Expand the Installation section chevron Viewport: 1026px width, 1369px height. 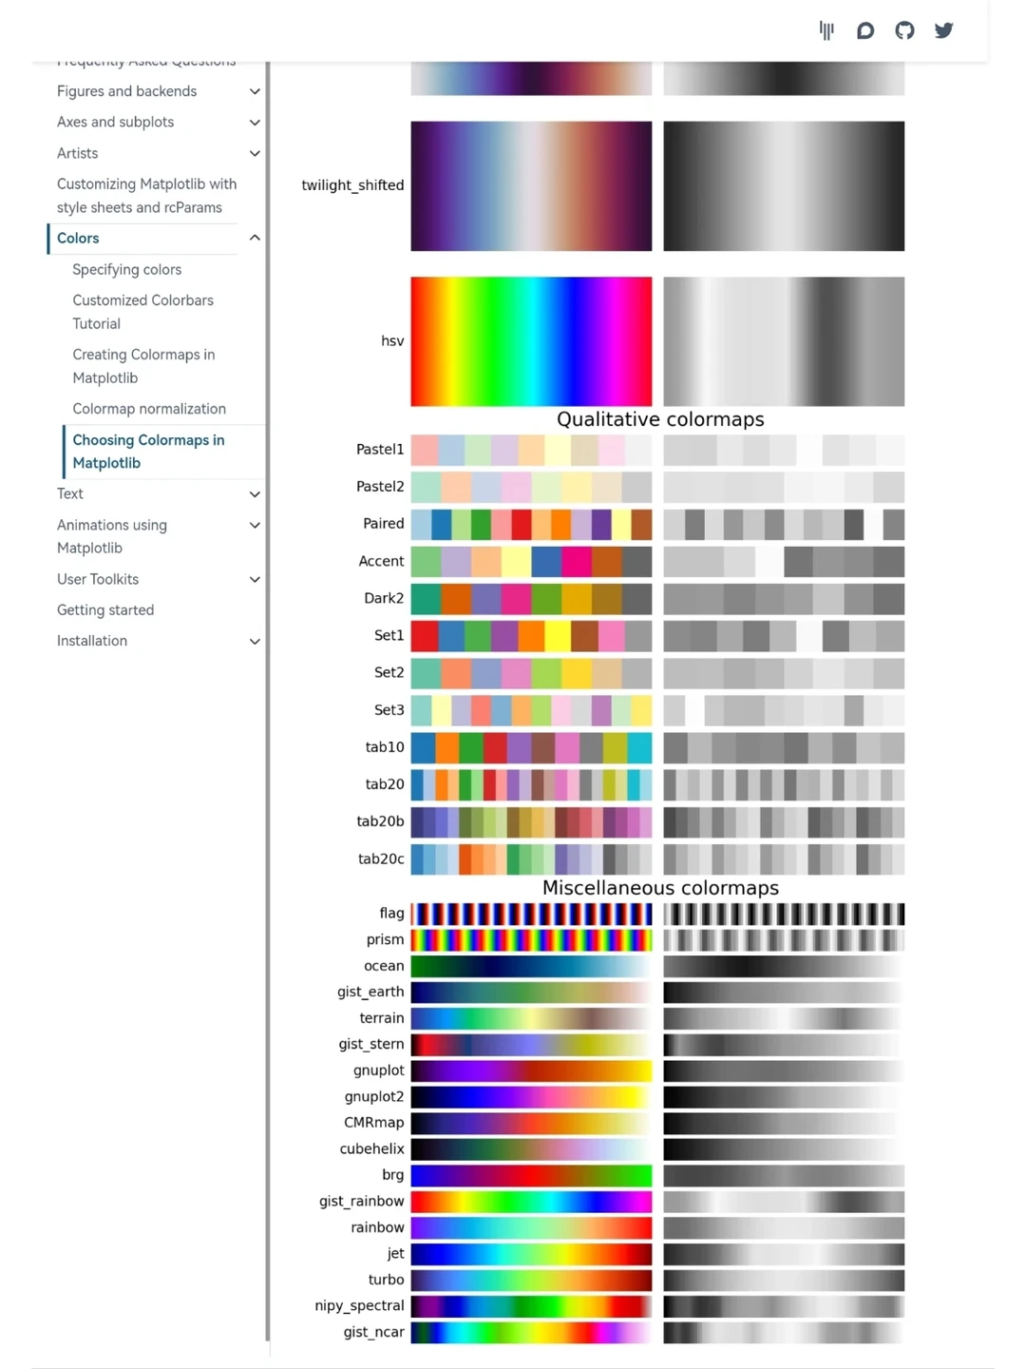(x=255, y=642)
